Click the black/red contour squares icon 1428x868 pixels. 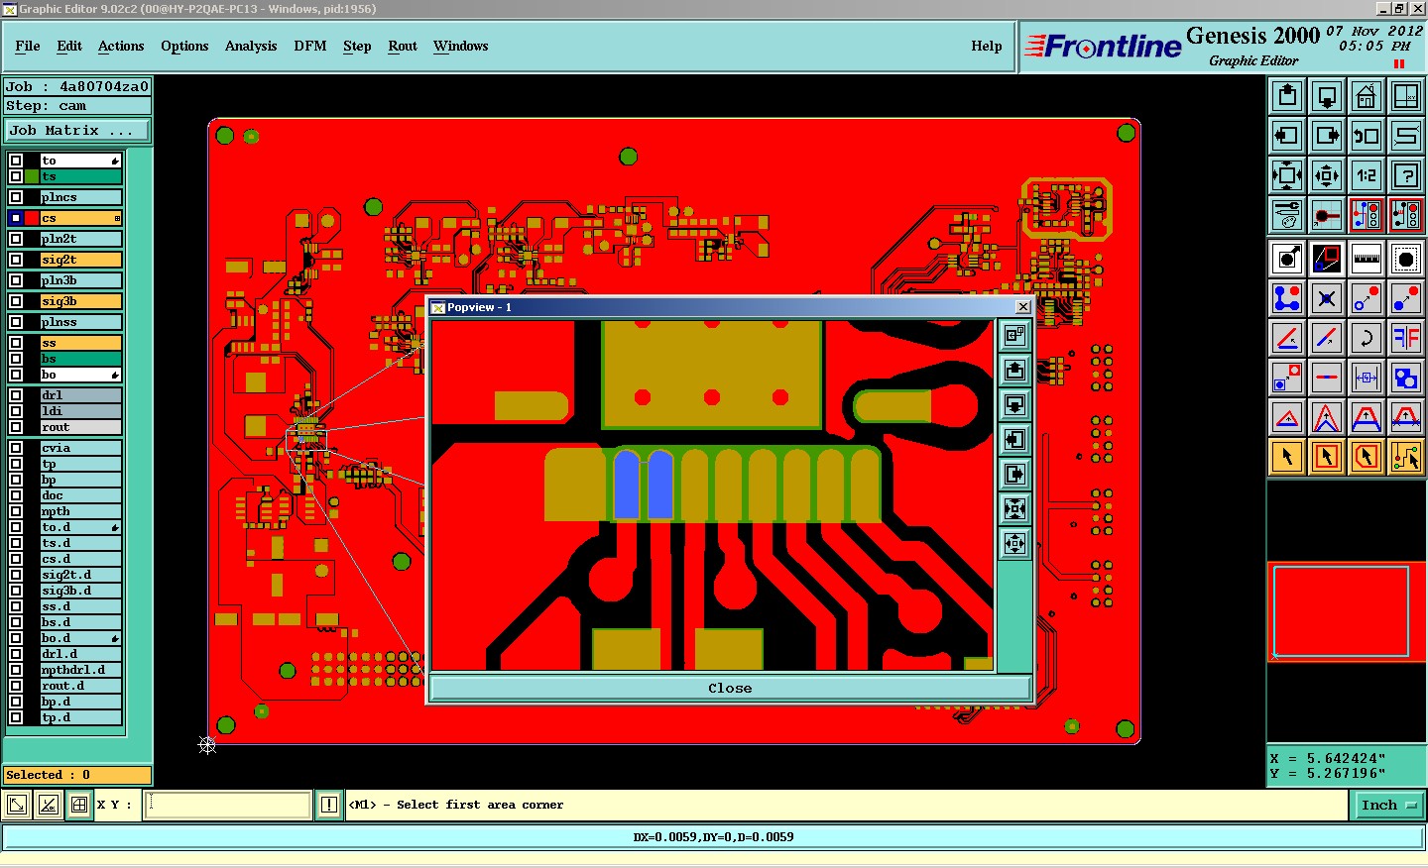(1327, 259)
